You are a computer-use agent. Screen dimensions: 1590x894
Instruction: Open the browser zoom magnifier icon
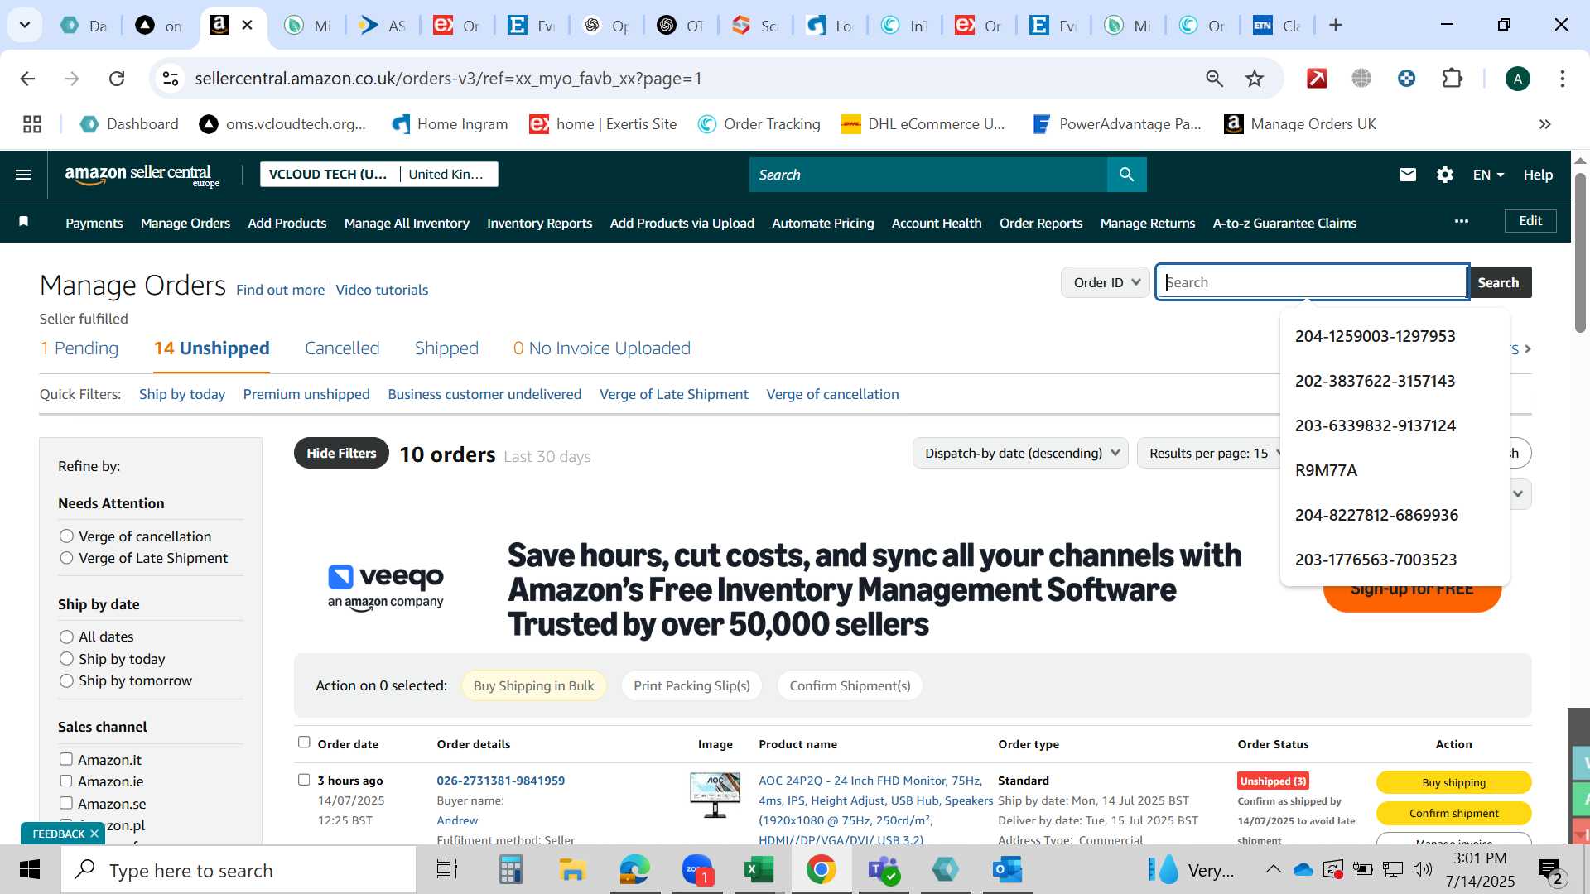[1214, 79]
